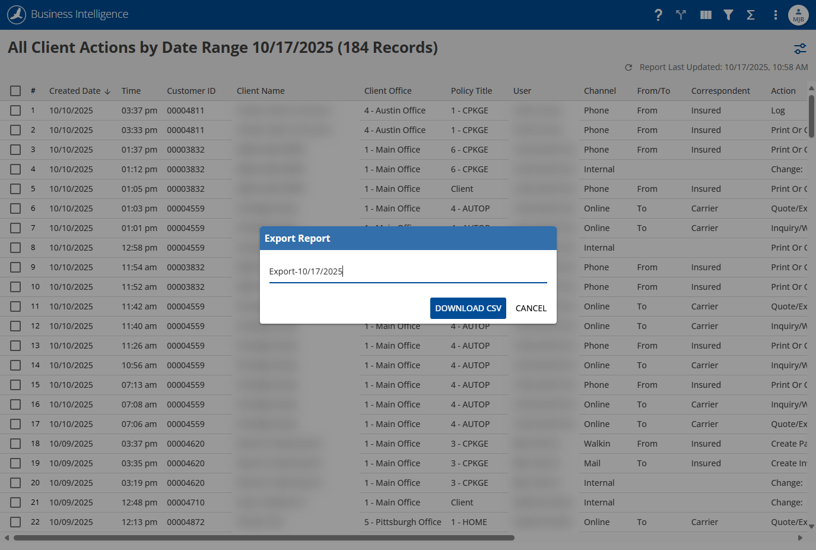Screen dimensions: 816x550
Task: Click the scroll right arrow at bottom
Action: [x=800, y=538]
